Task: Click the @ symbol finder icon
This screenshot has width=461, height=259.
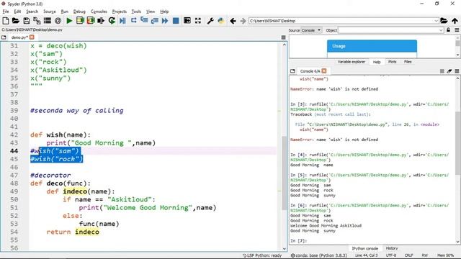Action: (58, 21)
